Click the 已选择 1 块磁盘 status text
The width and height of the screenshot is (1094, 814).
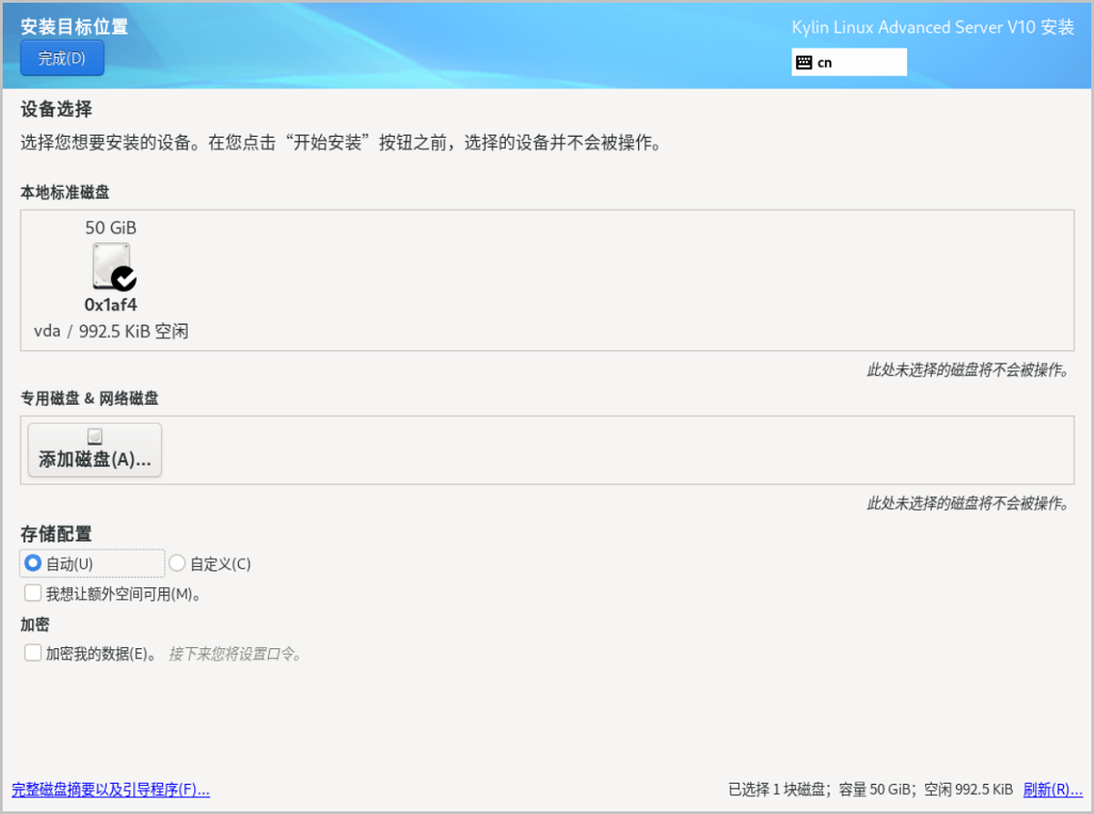coord(778,789)
